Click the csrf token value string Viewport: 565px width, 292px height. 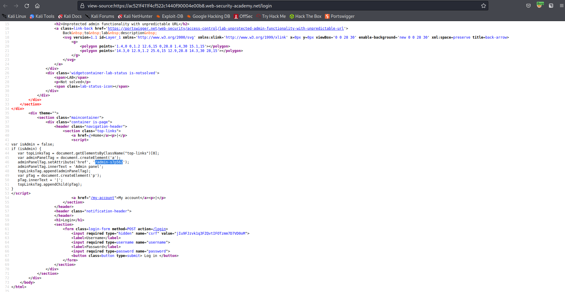(x=211, y=233)
